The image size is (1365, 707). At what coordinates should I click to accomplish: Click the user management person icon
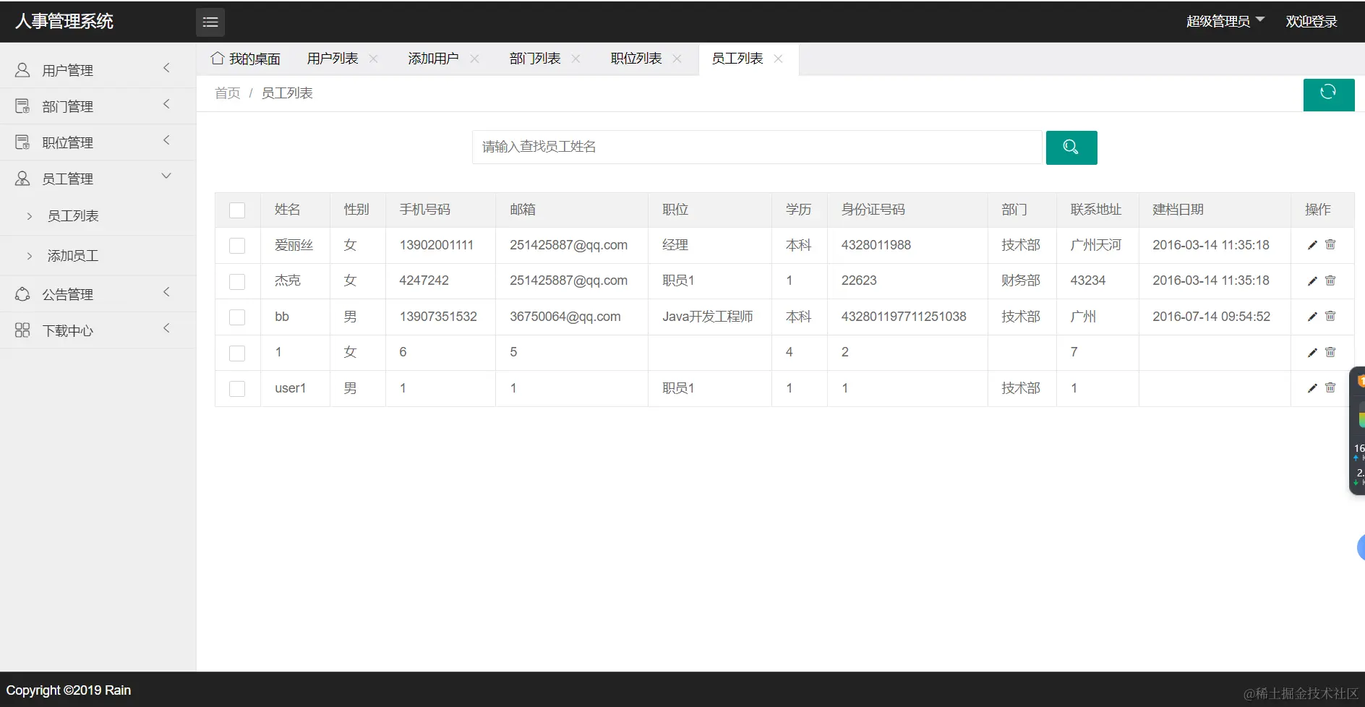(22, 70)
